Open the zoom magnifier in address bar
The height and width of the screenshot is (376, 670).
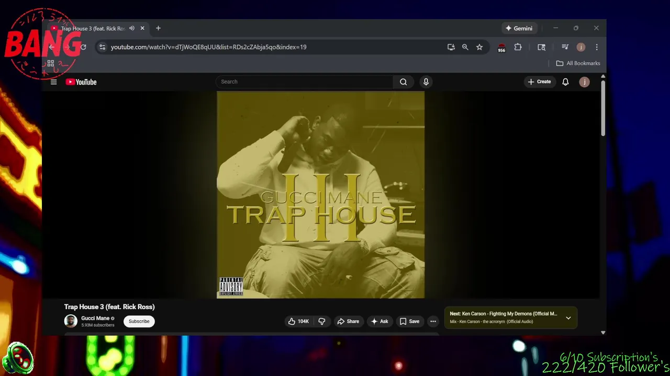coord(465,47)
